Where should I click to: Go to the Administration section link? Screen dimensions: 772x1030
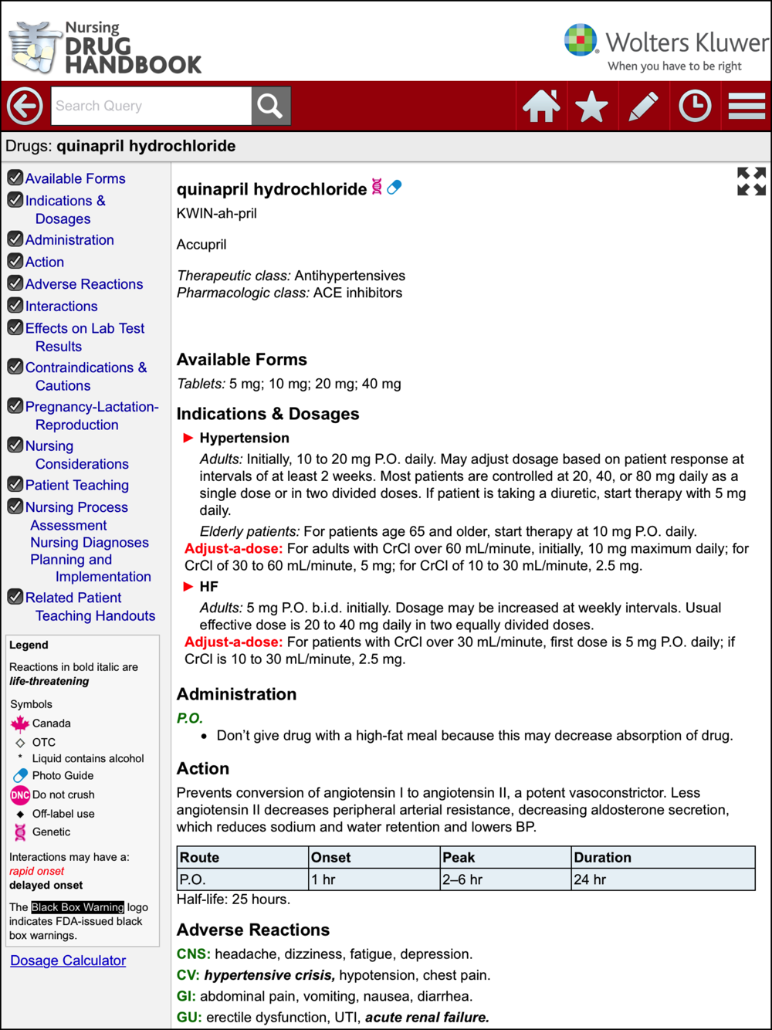coord(69,240)
